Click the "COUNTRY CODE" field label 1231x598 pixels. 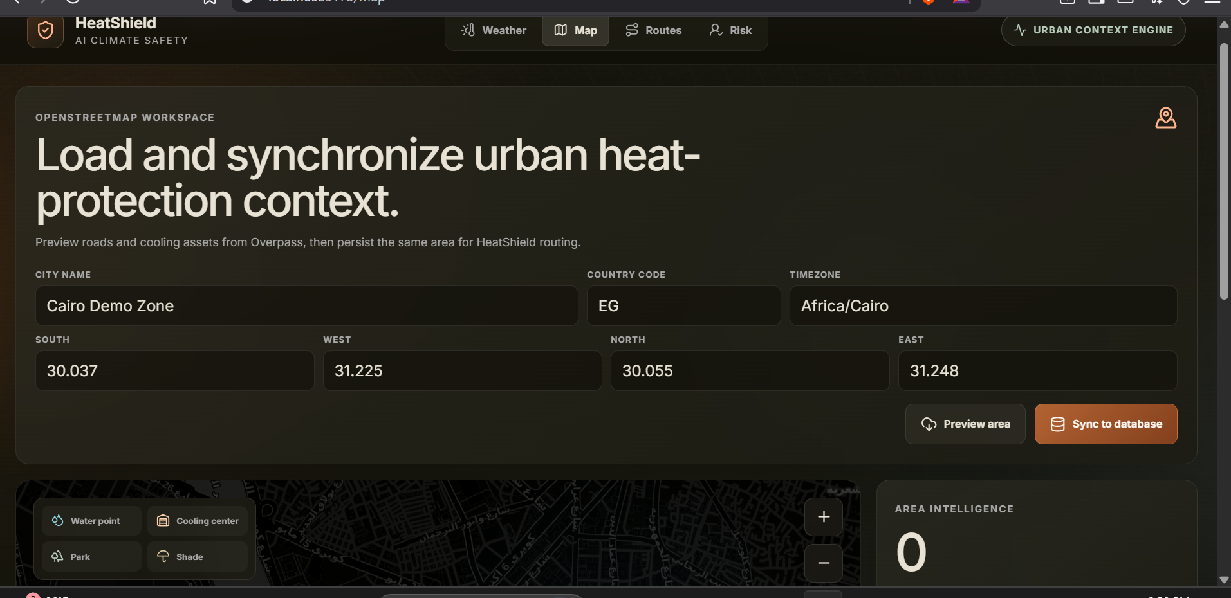[x=626, y=275]
